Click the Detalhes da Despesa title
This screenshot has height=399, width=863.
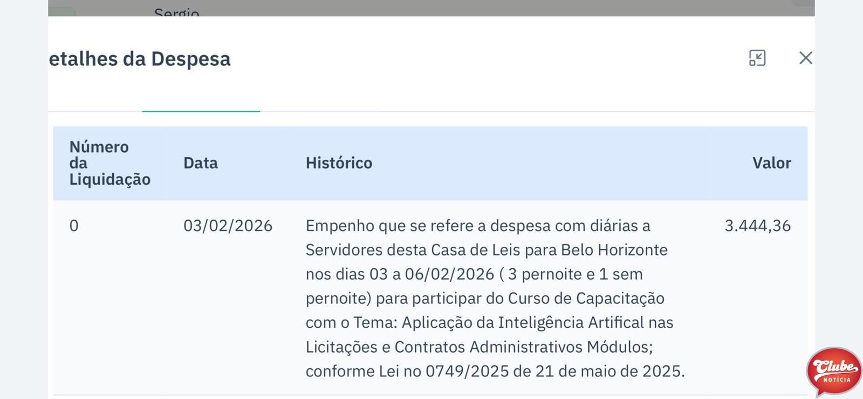coord(140,59)
